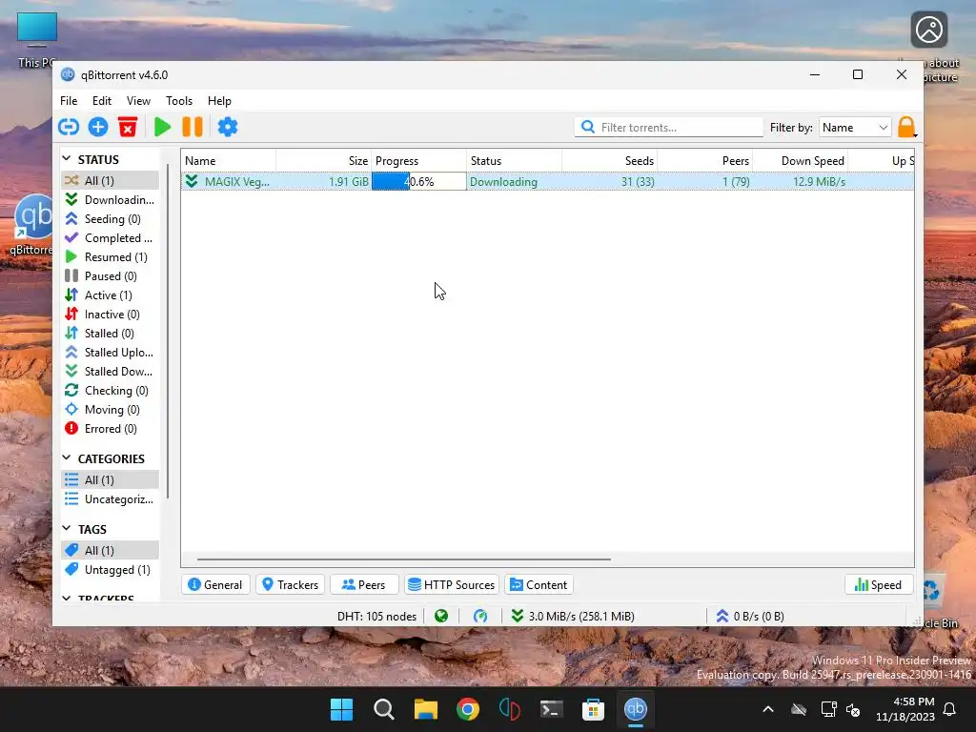The height and width of the screenshot is (732, 976).
Task: Sort by the Down Speed column header
Action: [x=800, y=160]
